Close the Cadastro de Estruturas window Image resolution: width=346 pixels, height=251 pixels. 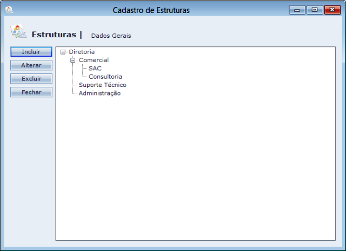click(332, 10)
